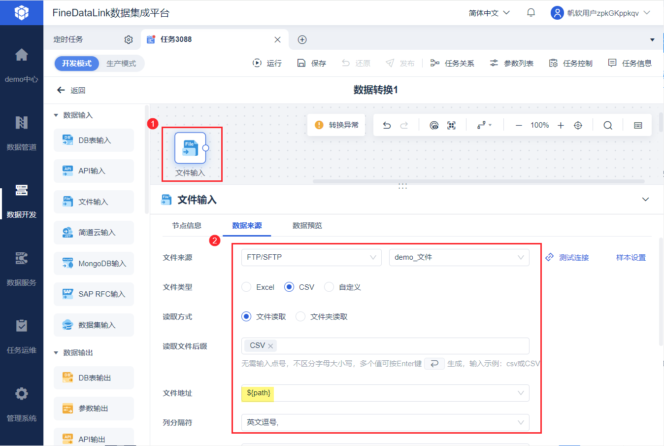664x446 pixels.
Task: Open notifications bell icon
Action: (531, 13)
